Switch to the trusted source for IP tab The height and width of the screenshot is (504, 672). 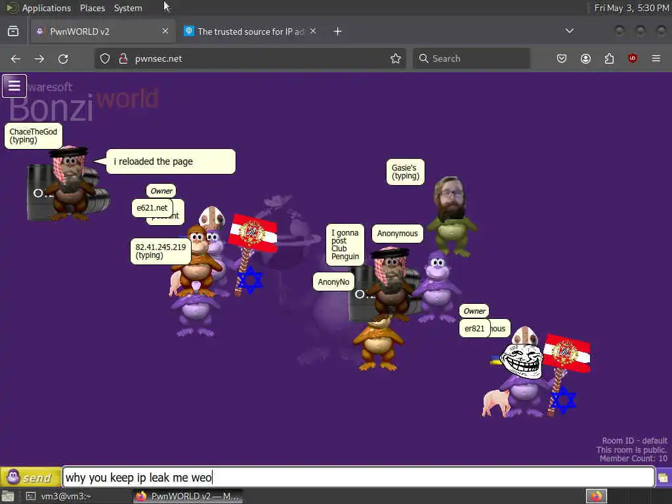click(251, 31)
